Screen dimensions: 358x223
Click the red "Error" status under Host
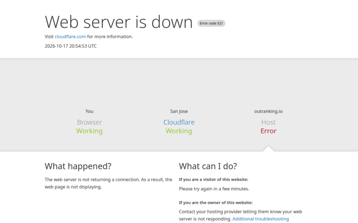click(268, 131)
